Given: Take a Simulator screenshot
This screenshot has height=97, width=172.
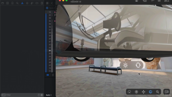Looking at the screenshot, I should (145, 1).
